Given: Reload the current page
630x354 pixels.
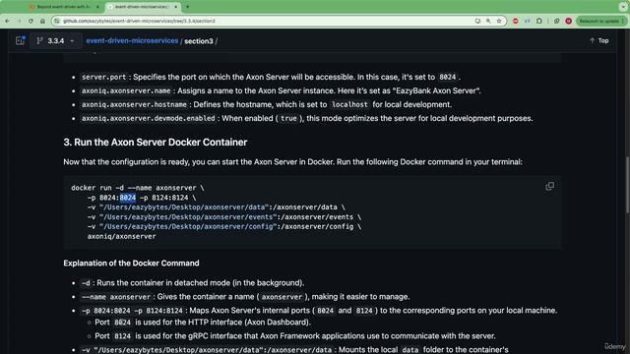Looking at the screenshot, I should click(31, 21).
